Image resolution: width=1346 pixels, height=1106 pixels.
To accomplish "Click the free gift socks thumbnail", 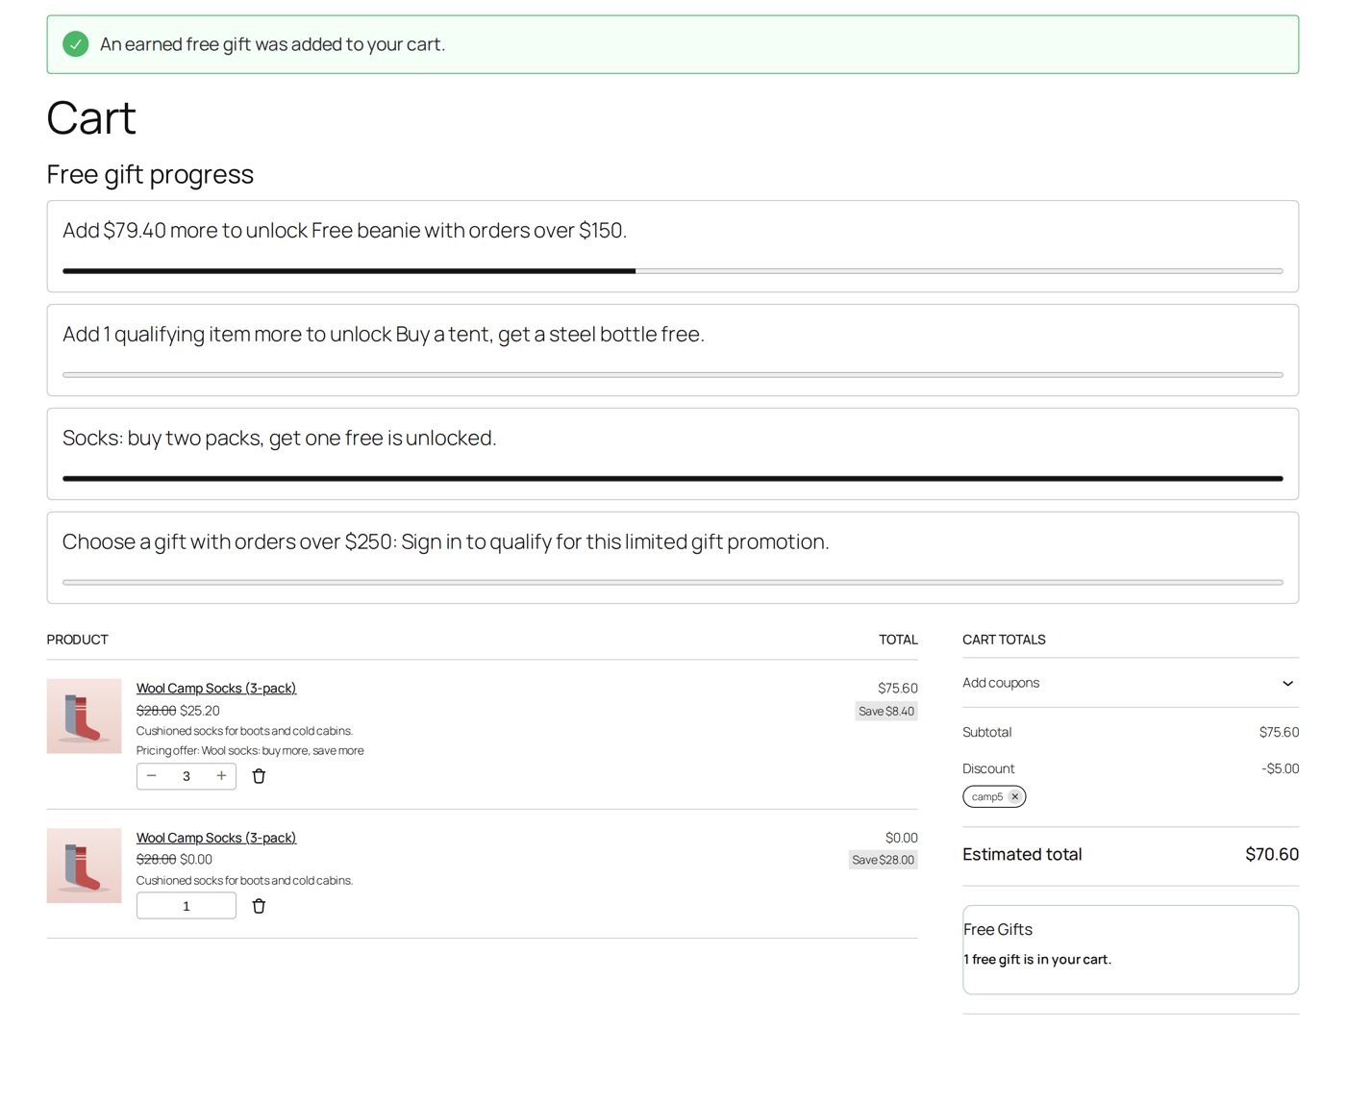I will (84, 866).
